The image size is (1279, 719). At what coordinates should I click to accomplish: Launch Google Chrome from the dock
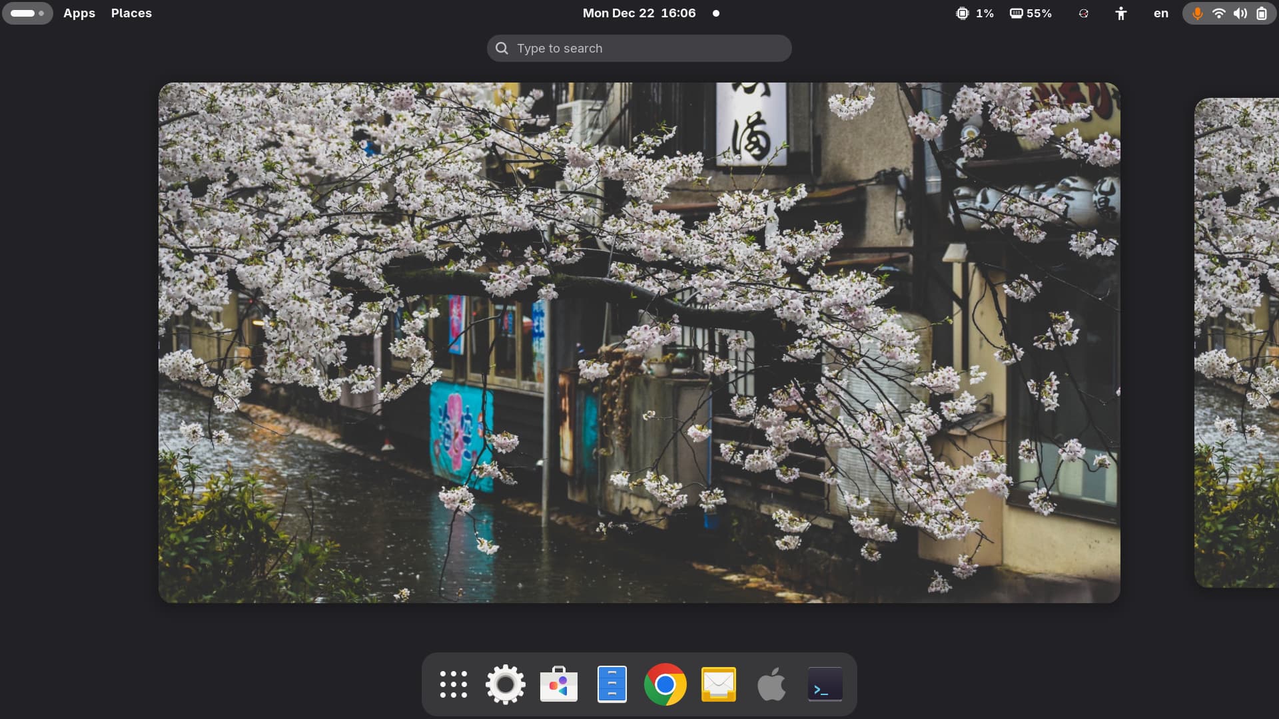click(x=665, y=684)
